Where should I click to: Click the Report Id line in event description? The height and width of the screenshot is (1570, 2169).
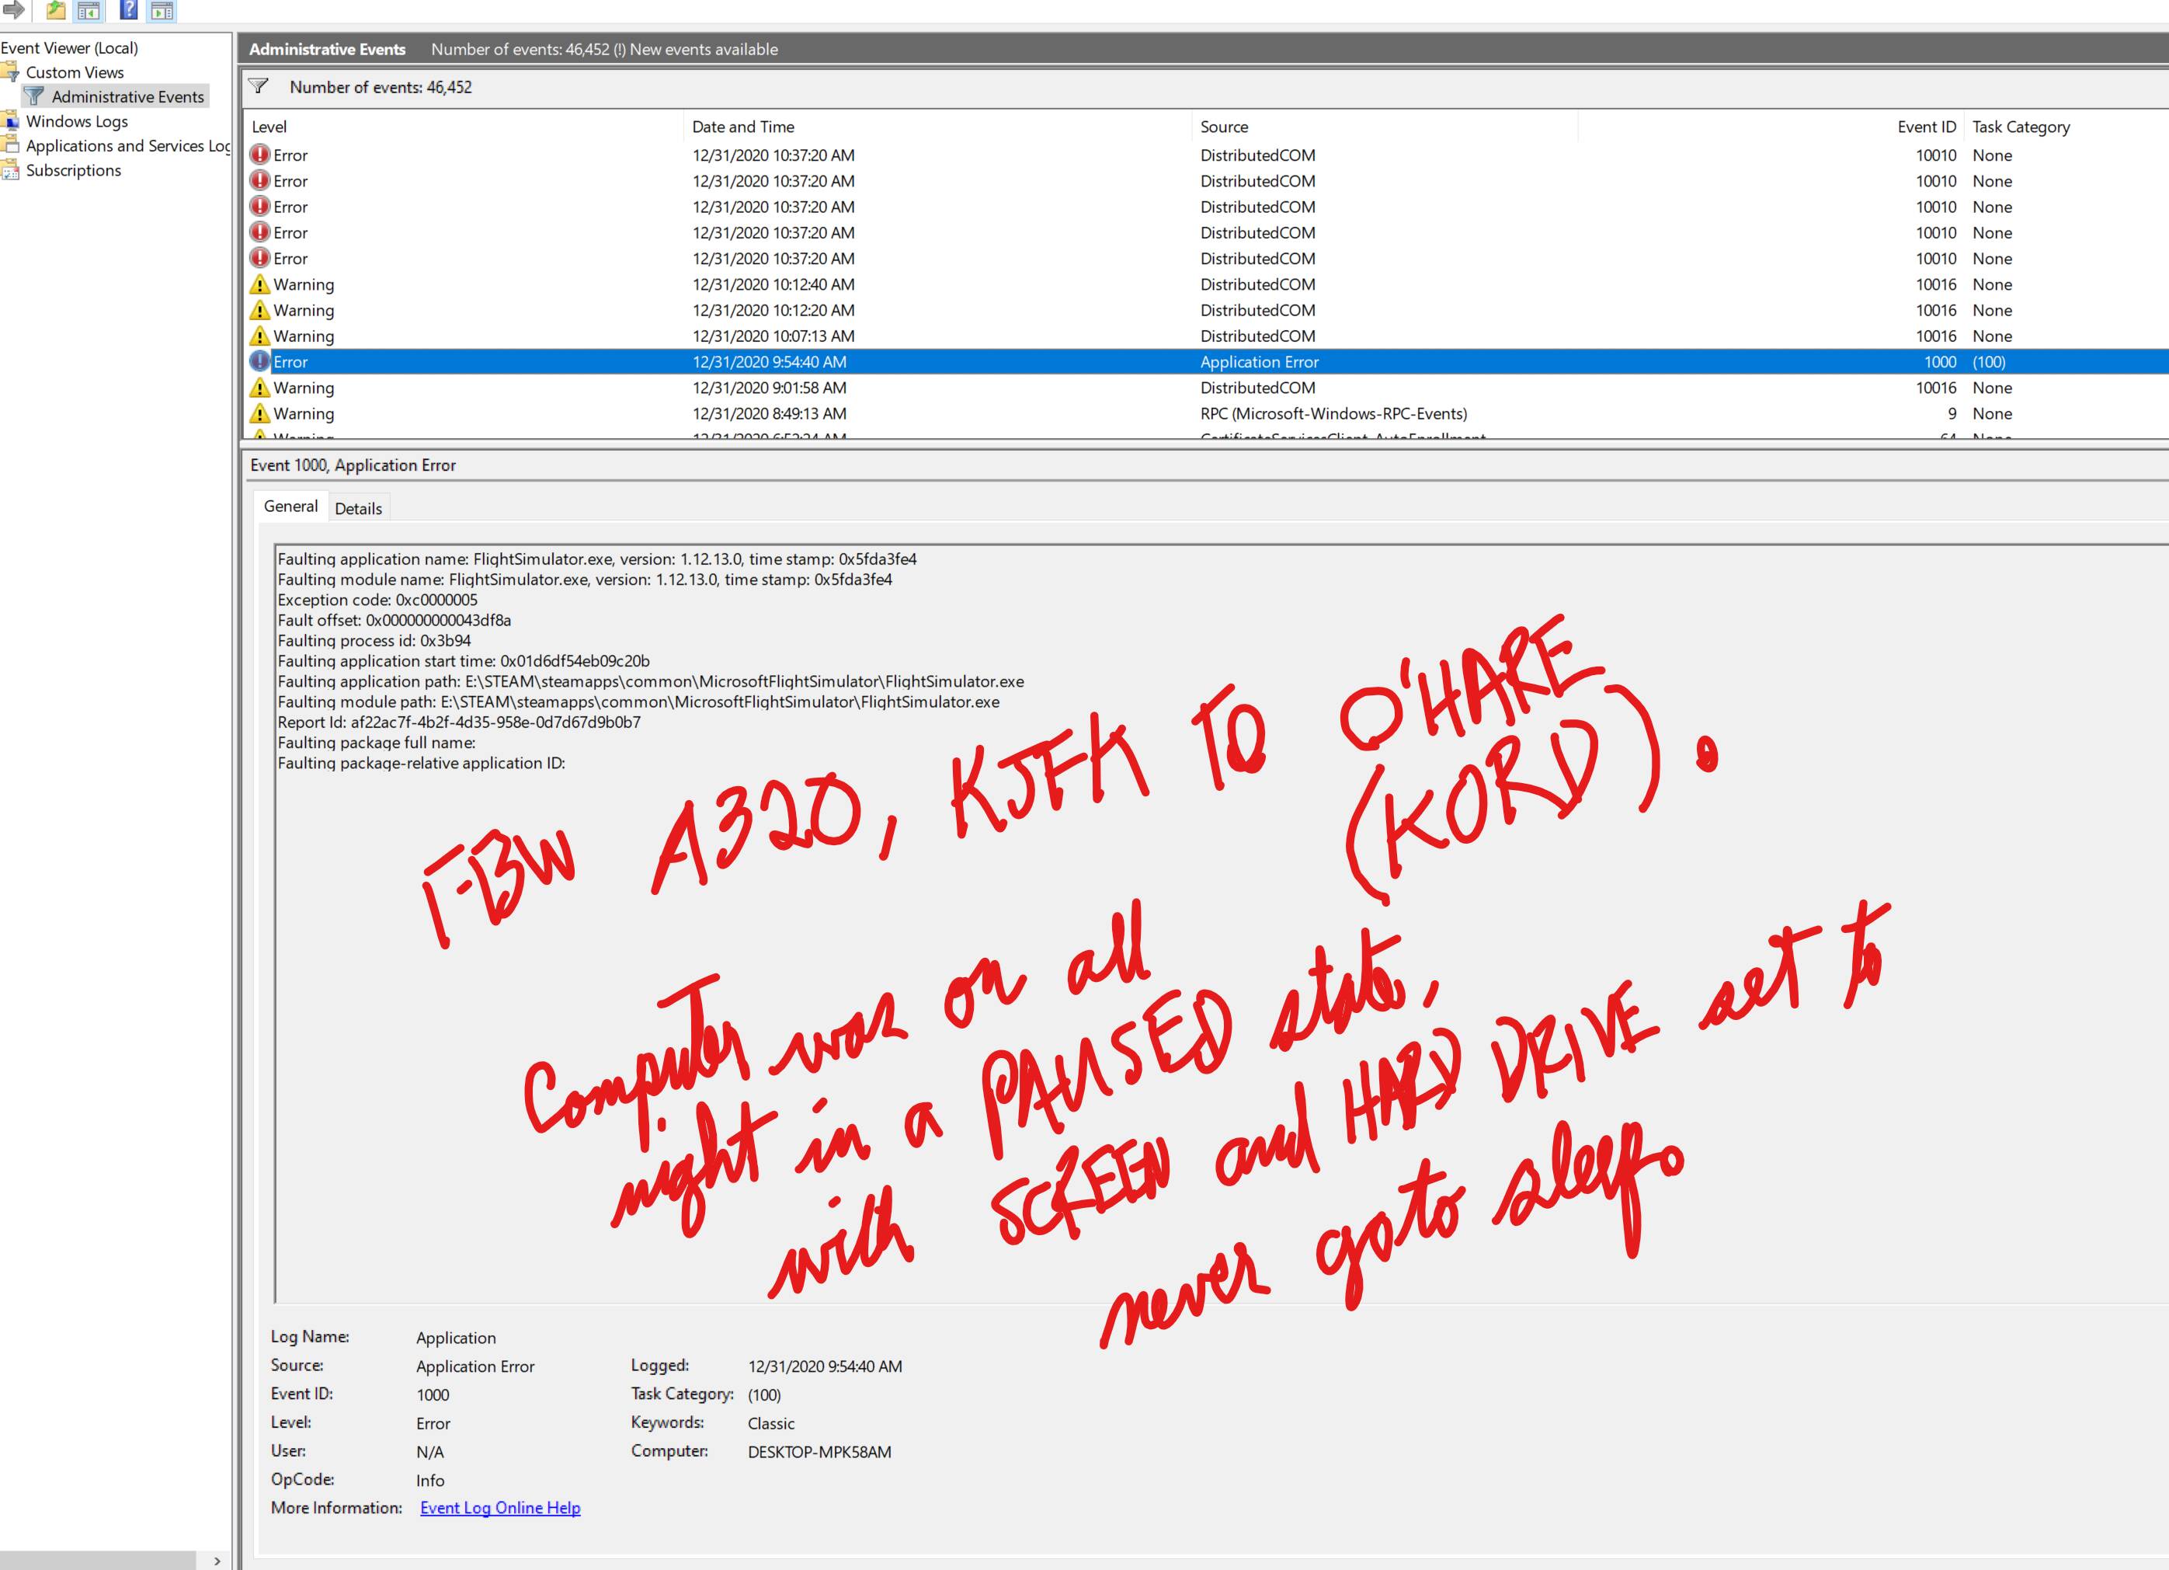(459, 722)
